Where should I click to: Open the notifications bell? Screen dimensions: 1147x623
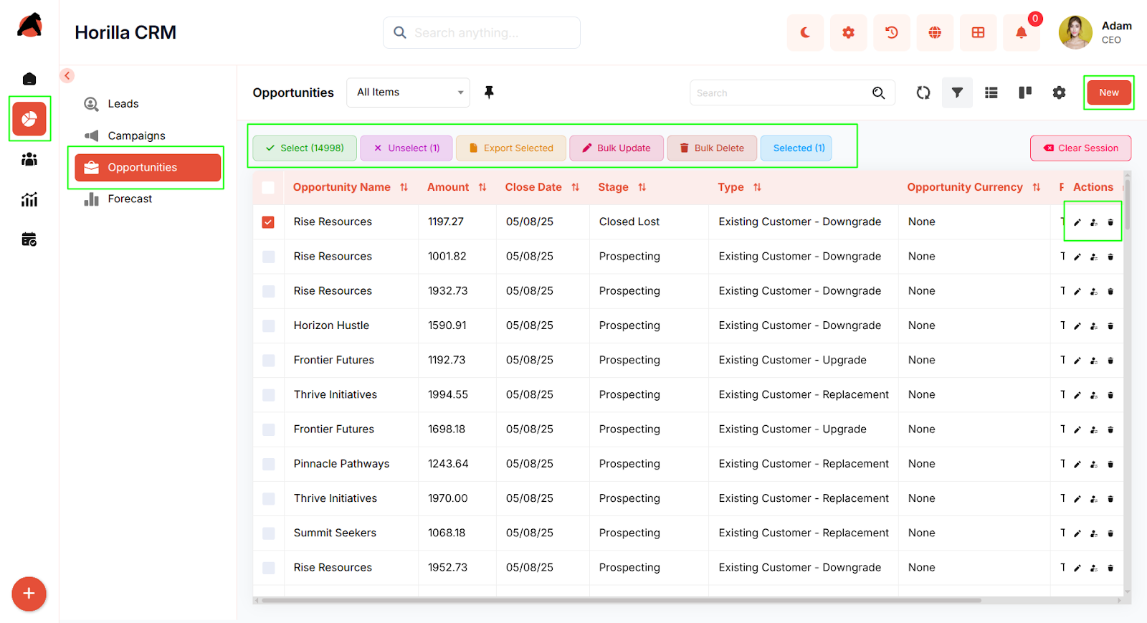(1021, 33)
